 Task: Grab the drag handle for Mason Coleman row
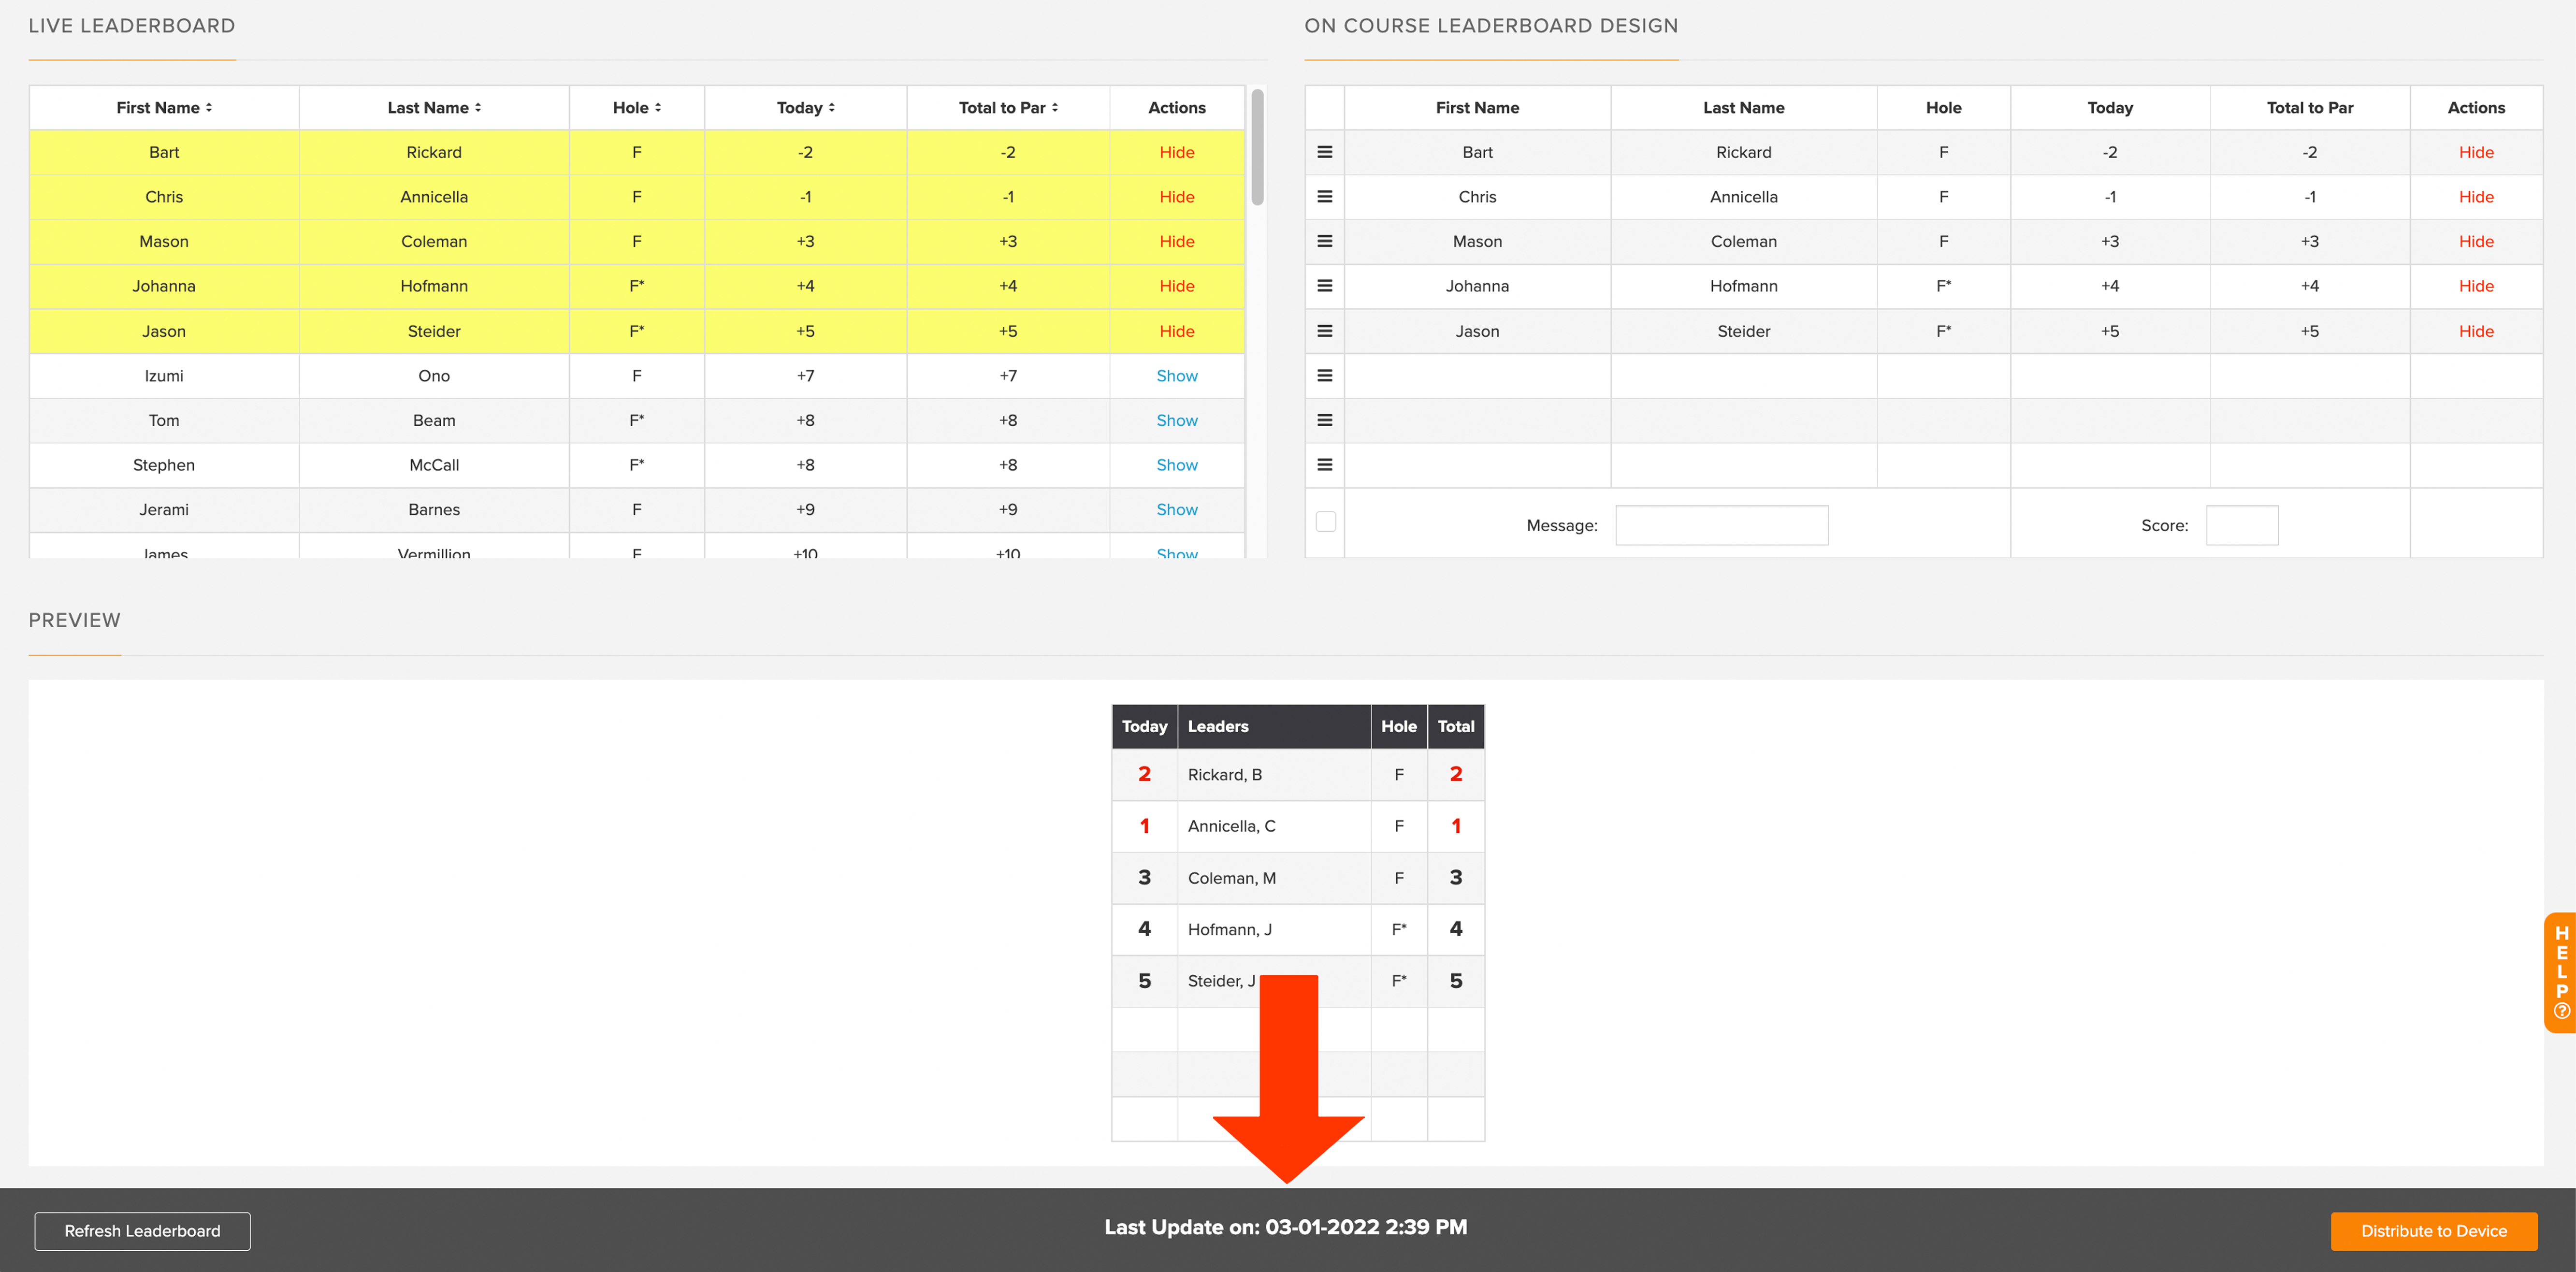pos(1325,241)
